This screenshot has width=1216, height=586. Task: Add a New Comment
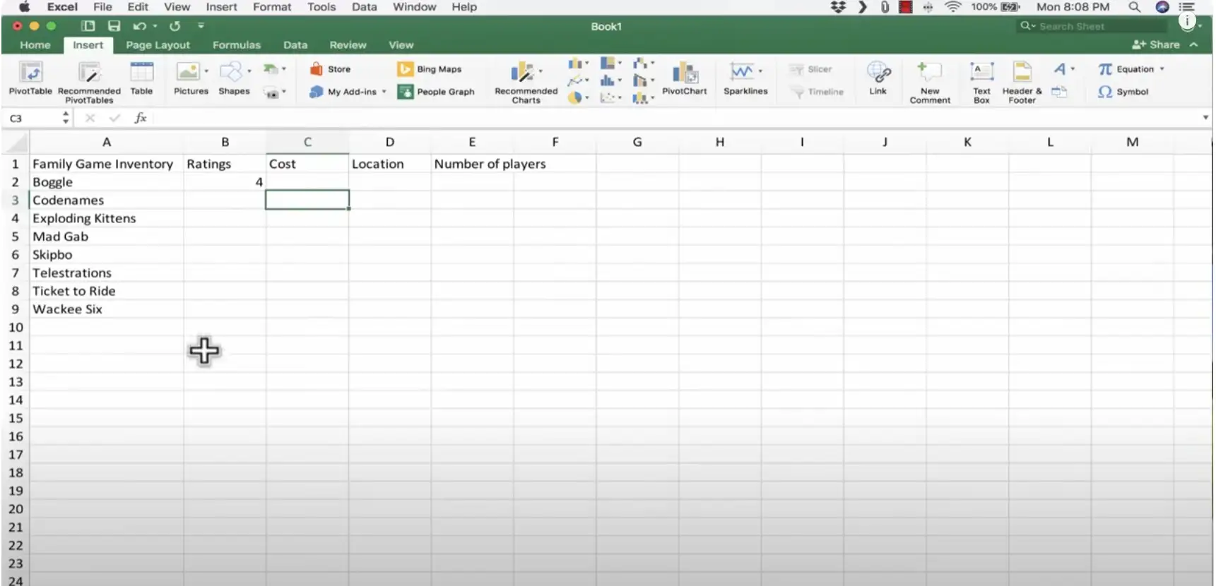coord(929,73)
